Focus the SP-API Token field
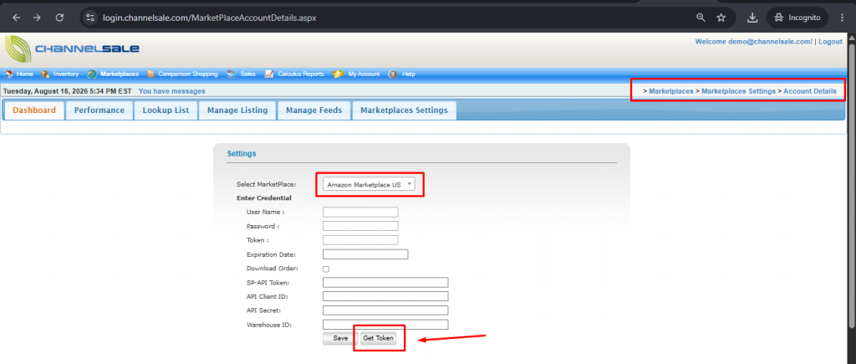Screen dimensions: 856x364 tap(385, 283)
